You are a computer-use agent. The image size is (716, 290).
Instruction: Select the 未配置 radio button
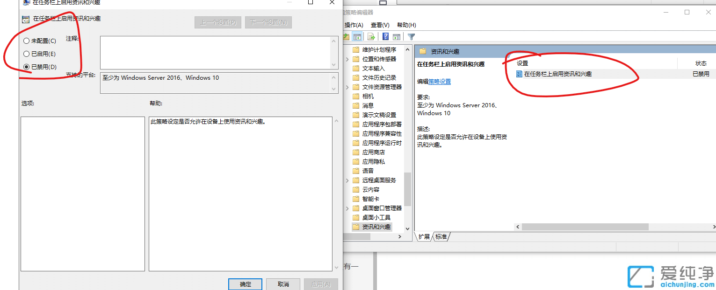pos(27,41)
